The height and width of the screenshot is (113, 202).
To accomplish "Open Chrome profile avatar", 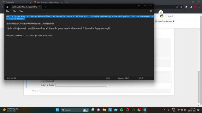I will [195, 7].
